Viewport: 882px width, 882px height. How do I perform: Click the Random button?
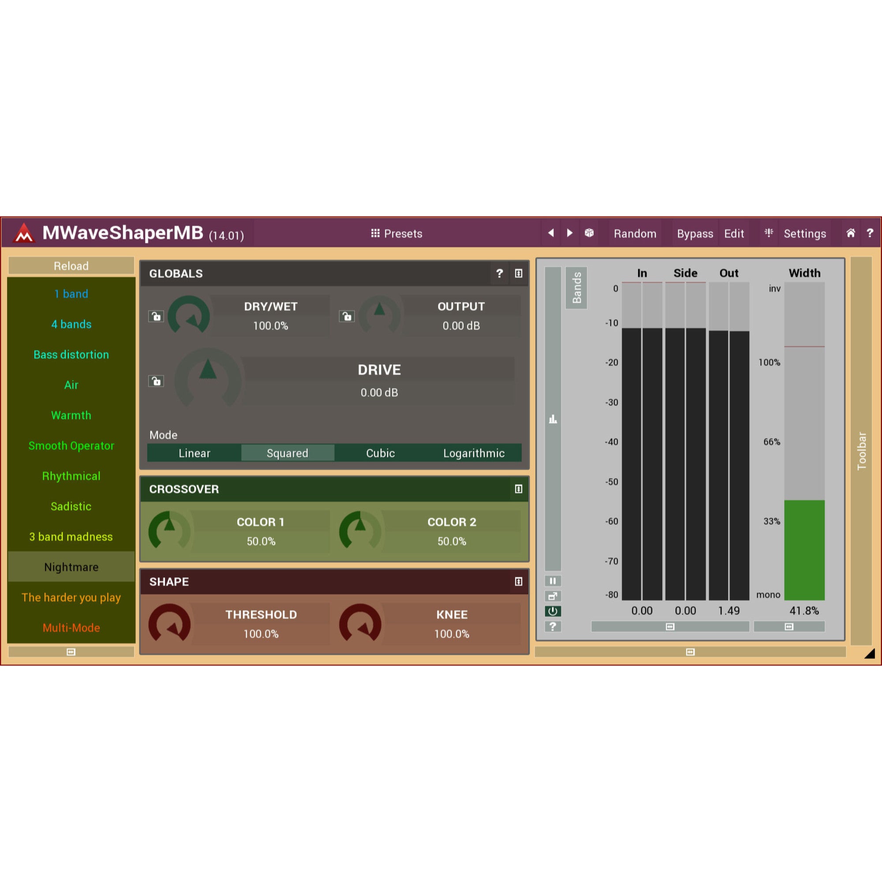(x=635, y=234)
